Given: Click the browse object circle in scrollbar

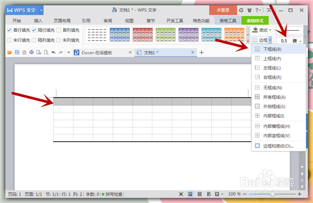Looking at the screenshot, I should pos(302,180).
